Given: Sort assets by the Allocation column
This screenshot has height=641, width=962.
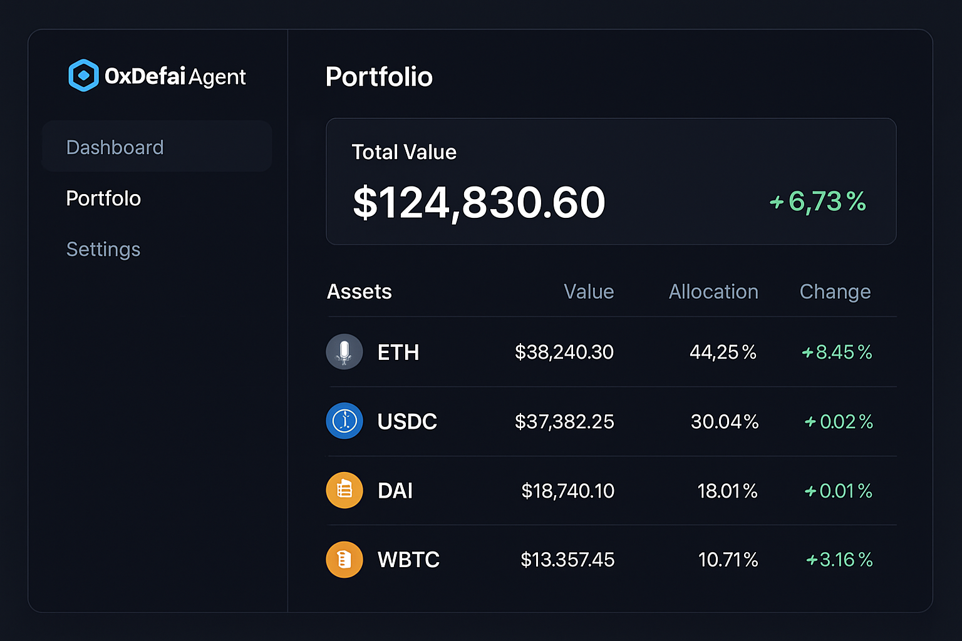Looking at the screenshot, I should [x=713, y=292].
